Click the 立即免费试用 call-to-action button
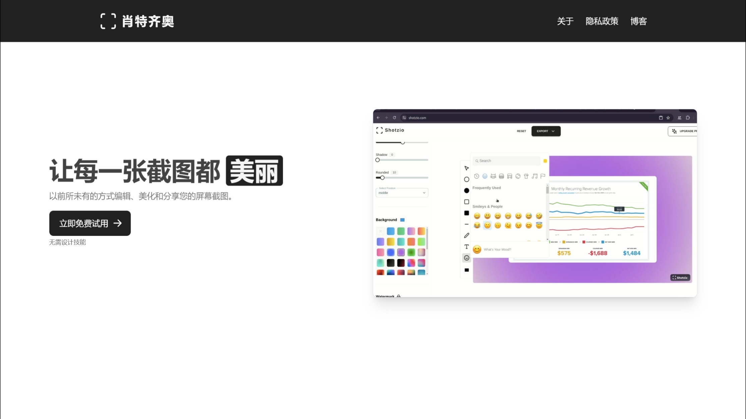Screen dimensions: 746x419 (90, 223)
